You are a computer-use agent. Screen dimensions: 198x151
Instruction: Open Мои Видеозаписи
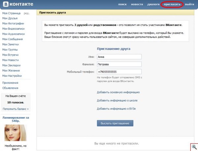[x=14, y=29]
